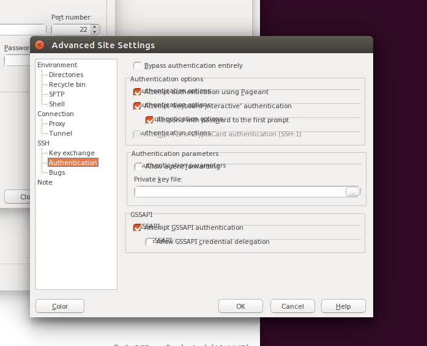Click OK to confirm settings

240,306
